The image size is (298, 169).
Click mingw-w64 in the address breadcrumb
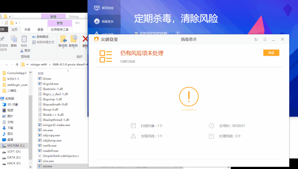(39, 64)
